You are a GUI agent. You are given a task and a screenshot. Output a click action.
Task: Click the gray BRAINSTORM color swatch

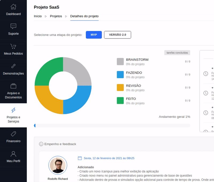[x=120, y=62]
